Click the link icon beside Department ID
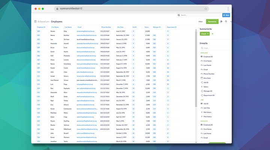This screenshot has width=270, height=150. (202, 95)
